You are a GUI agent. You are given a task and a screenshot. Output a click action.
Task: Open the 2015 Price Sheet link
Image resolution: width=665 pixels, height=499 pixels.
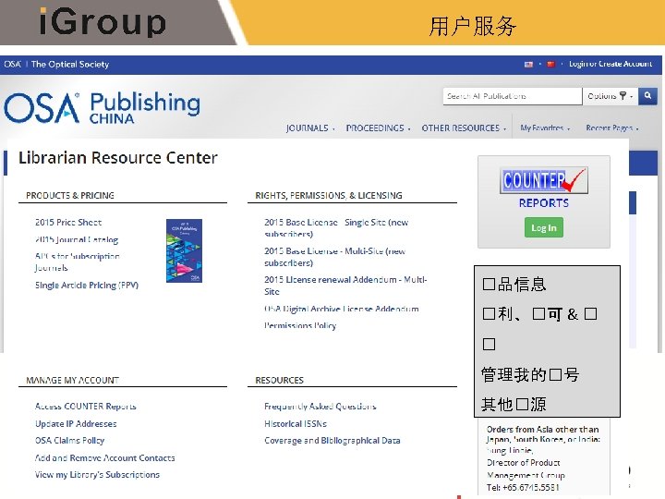point(68,223)
